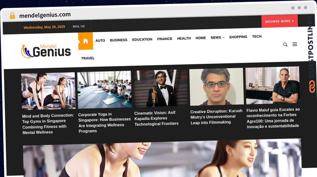Open article Cinematic Vision Asif Kapadia
This screenshot has height=177, width=317.
coord(156,118)
